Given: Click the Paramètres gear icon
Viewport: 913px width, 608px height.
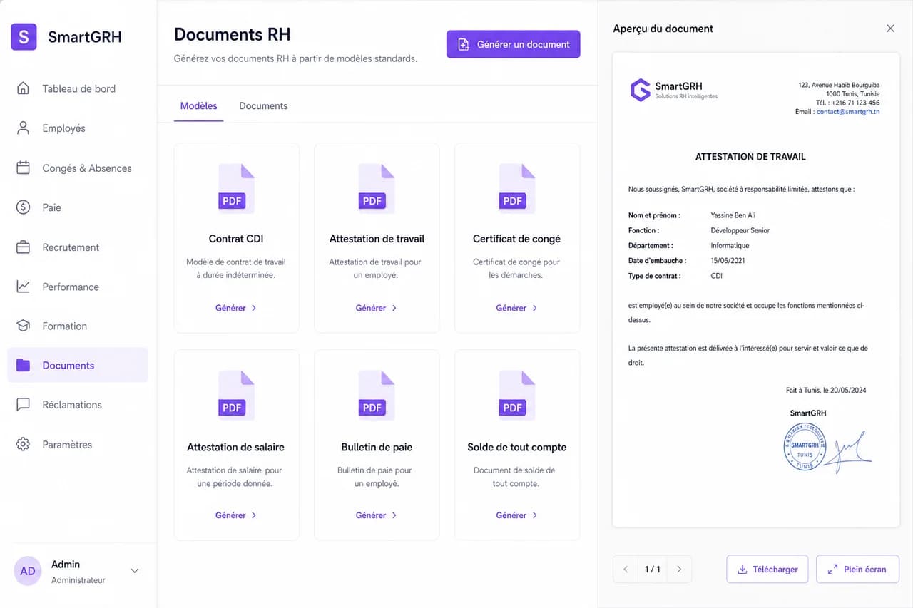Looking at the screenshot, I should point(23,444).
